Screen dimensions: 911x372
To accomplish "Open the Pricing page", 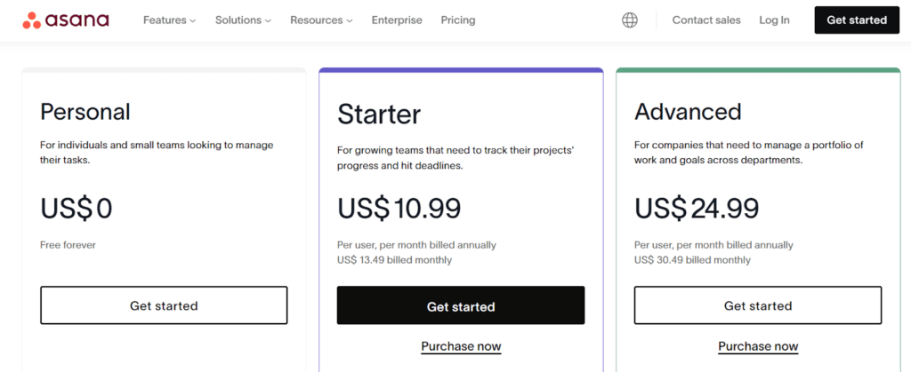I will (458, 20).
